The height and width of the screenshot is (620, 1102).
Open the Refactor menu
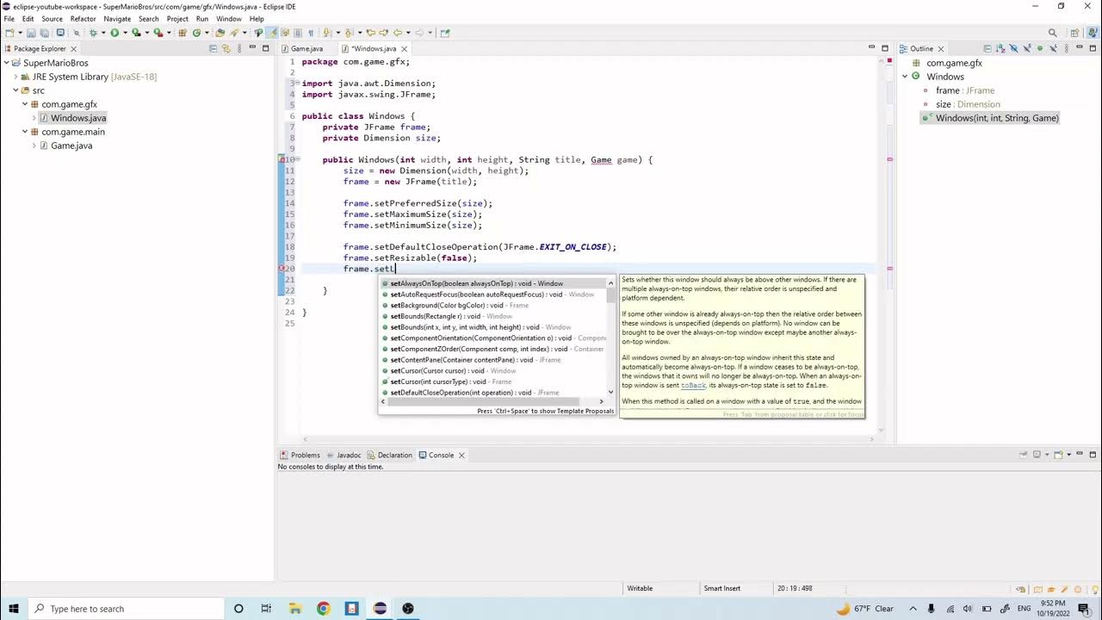tap(83, 18)
